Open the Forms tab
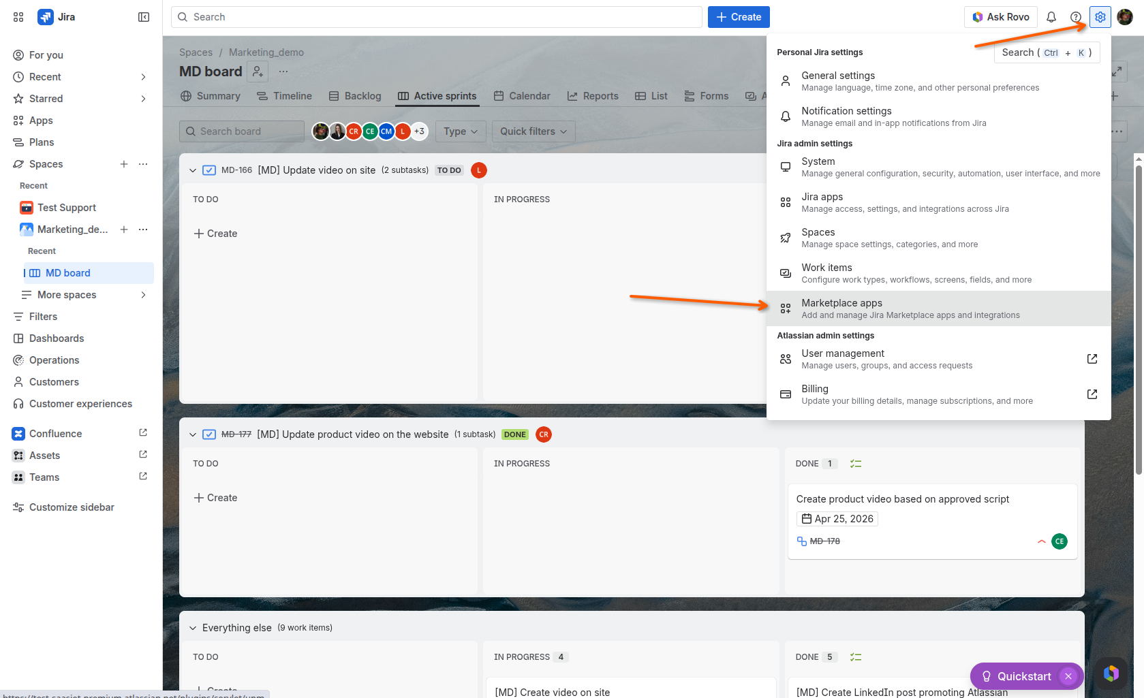 (707, 96)
